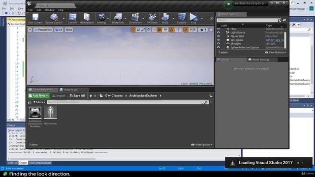Enable VR Mode from the toolbar
The width and height of the screenshot is (315, 177).
point(152,19)
